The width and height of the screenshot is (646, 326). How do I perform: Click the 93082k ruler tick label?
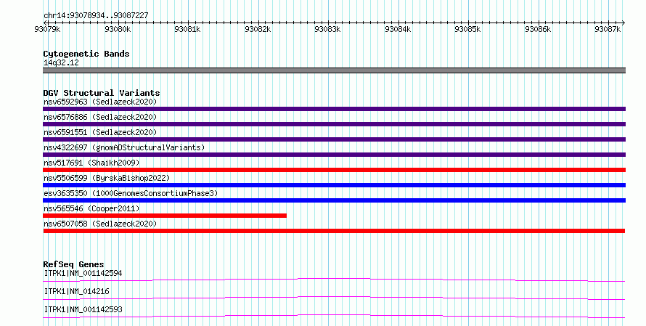[x=258, y=29]
